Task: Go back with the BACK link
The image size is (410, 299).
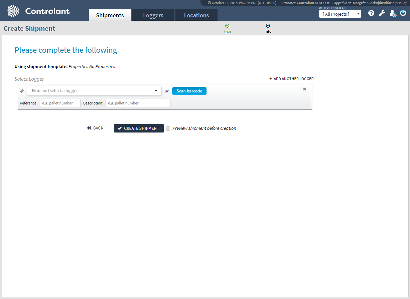Action: [95, 128]
